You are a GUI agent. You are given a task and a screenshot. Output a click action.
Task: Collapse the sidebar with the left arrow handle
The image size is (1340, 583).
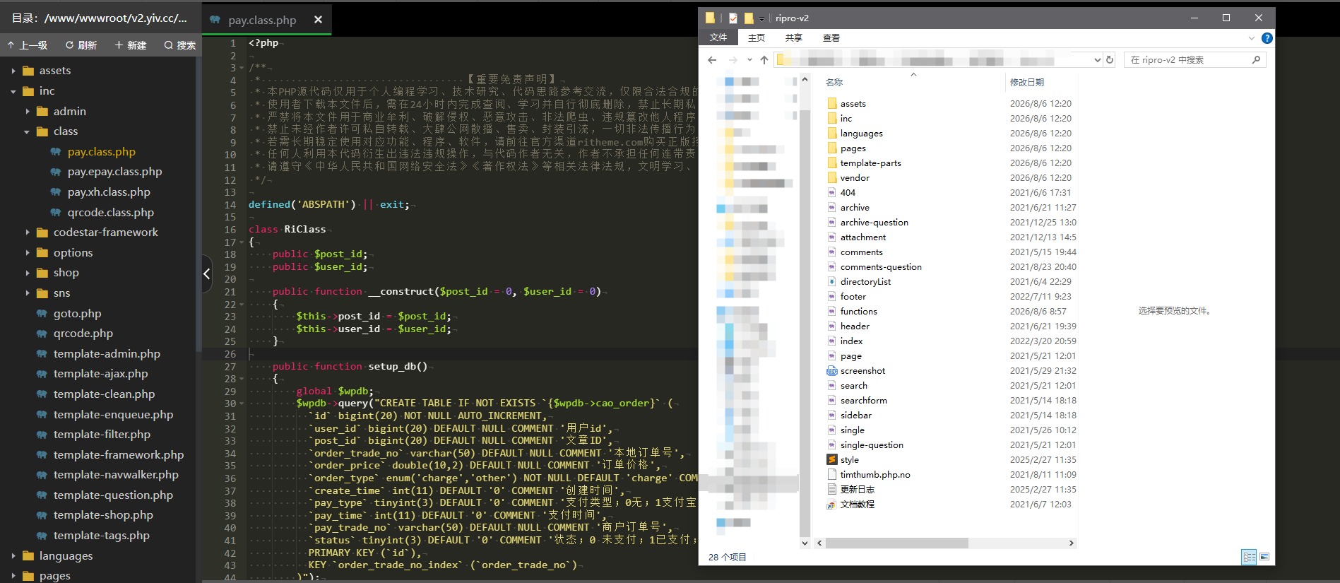pyautogui.click(x=206, y=273)
